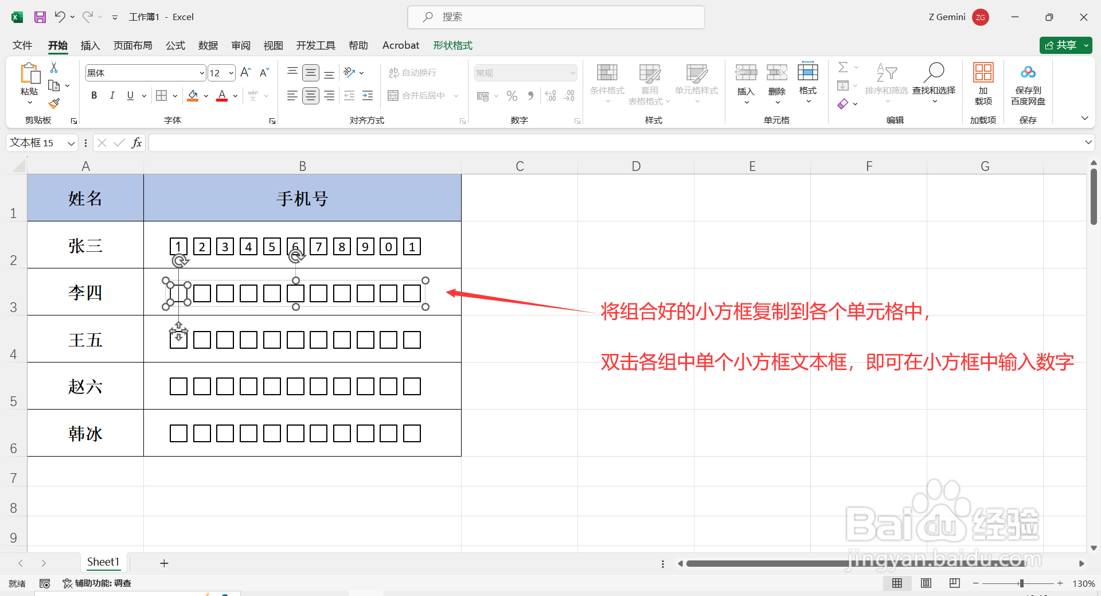Select the Format Painter (格式刷) tool
Image resolution: width=1101 pixels, height=596 pixels.
54,103
